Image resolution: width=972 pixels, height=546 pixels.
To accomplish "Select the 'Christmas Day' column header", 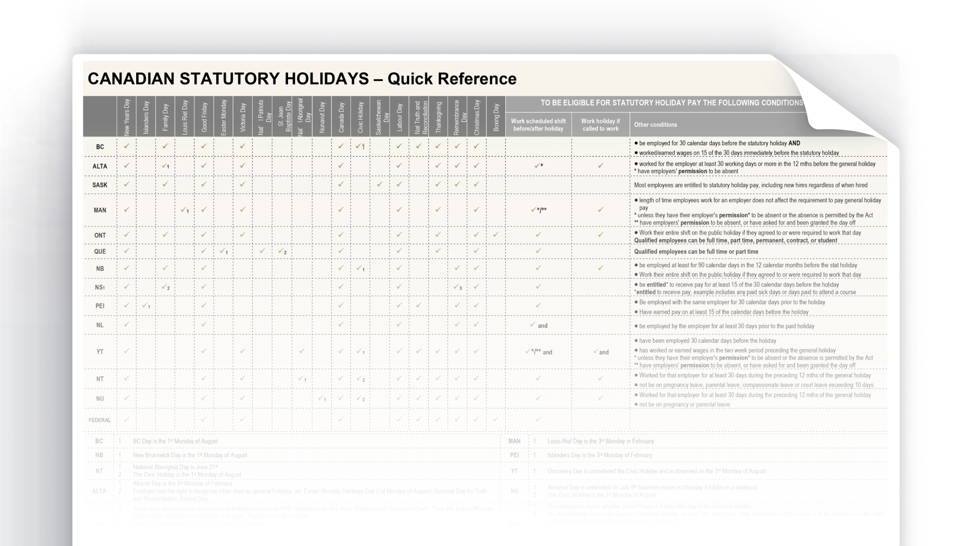I will pyautogui.click(x=476, y=117).
